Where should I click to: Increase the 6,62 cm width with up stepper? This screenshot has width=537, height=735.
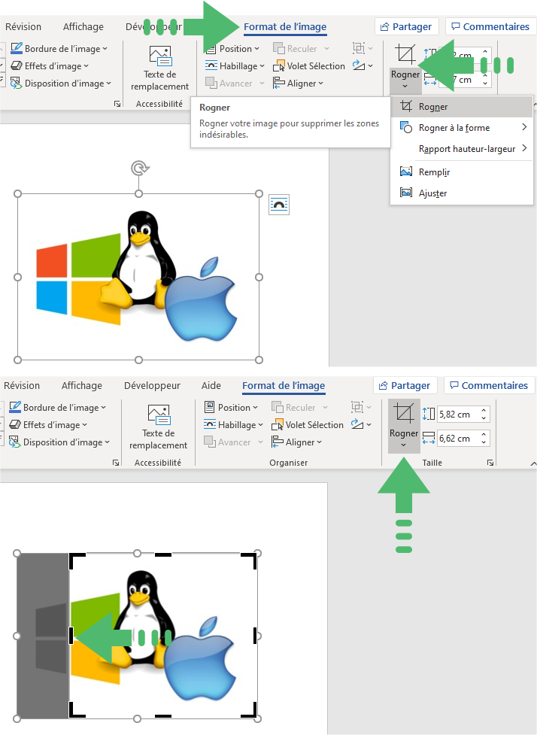(x=484, y=435)
